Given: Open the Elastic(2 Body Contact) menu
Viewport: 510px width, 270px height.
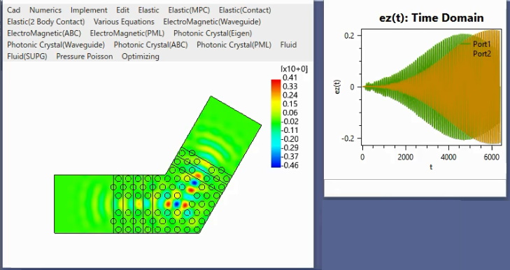Looking at the screenshot, I should (x=46, y=22).
